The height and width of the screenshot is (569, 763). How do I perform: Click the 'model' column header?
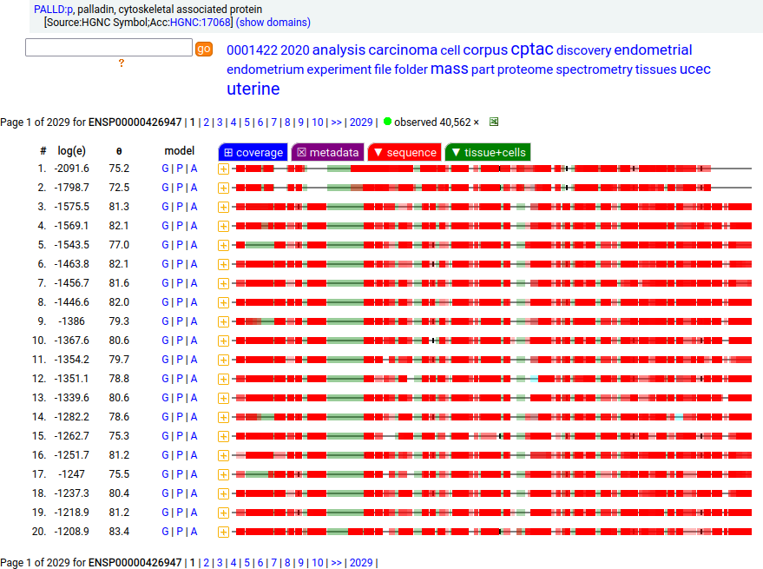click(x=180, y=151)
